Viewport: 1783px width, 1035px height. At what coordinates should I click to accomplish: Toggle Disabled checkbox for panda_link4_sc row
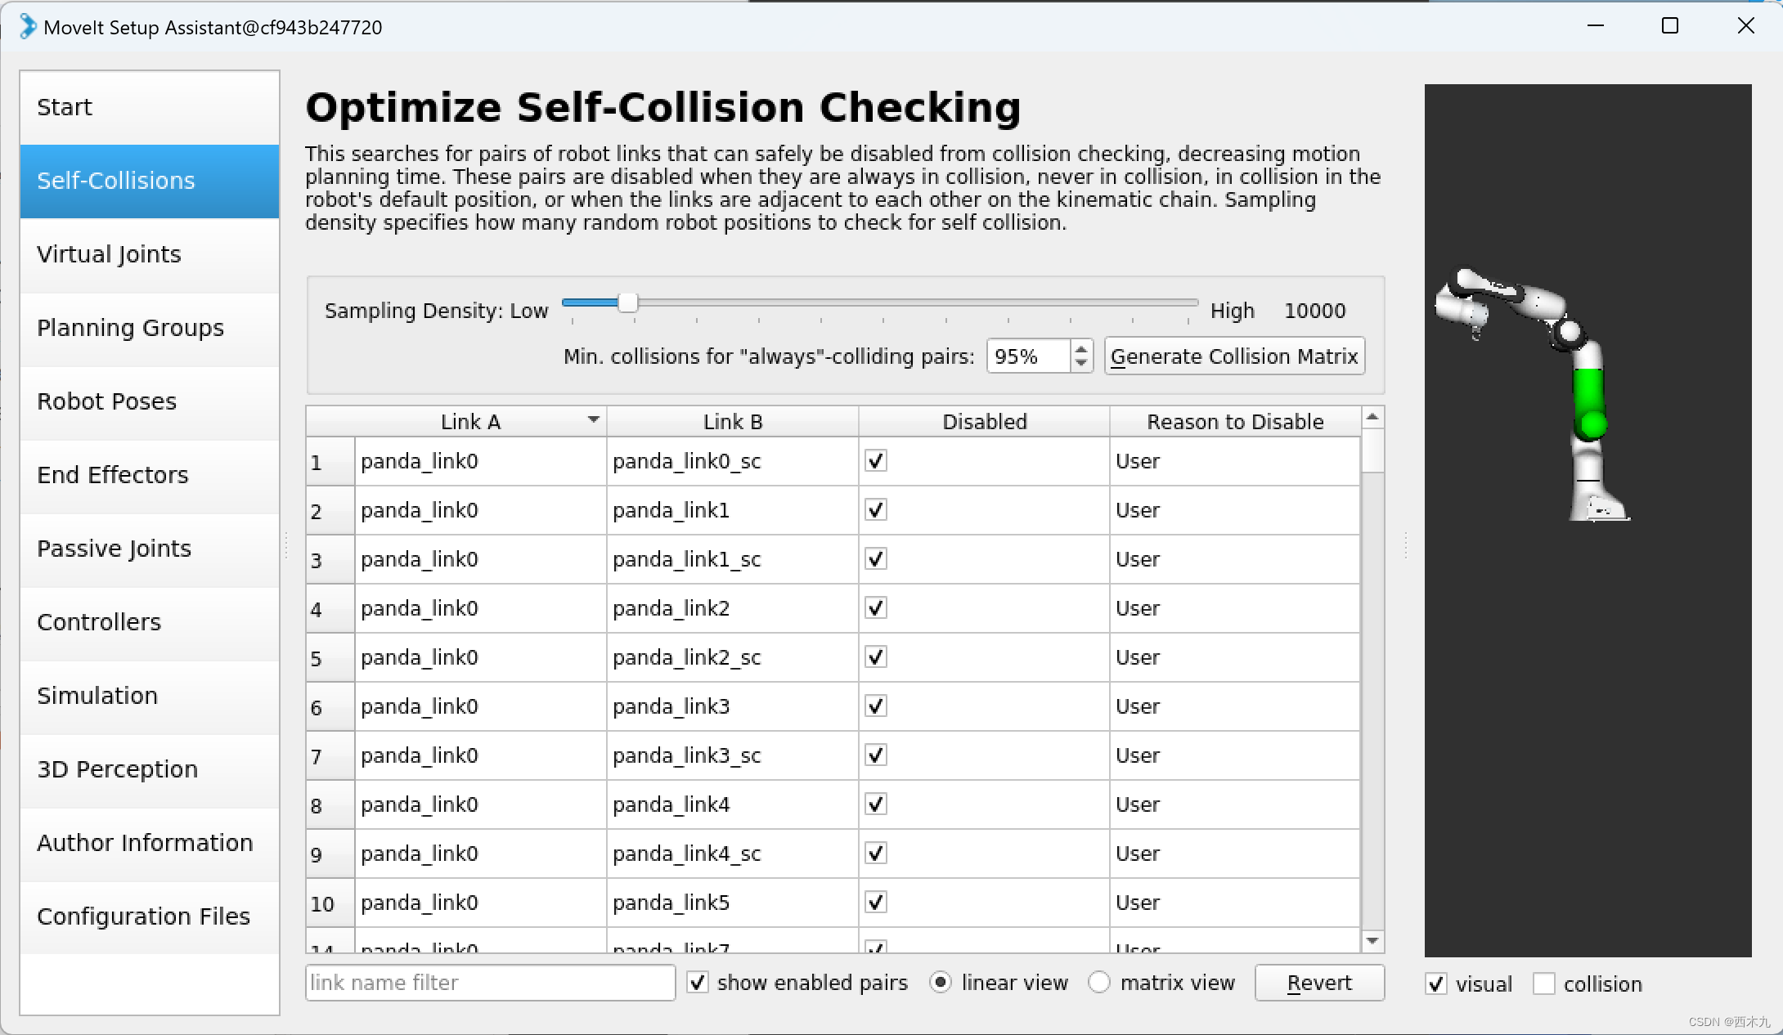pyautogui.click(x=876, y=854)
